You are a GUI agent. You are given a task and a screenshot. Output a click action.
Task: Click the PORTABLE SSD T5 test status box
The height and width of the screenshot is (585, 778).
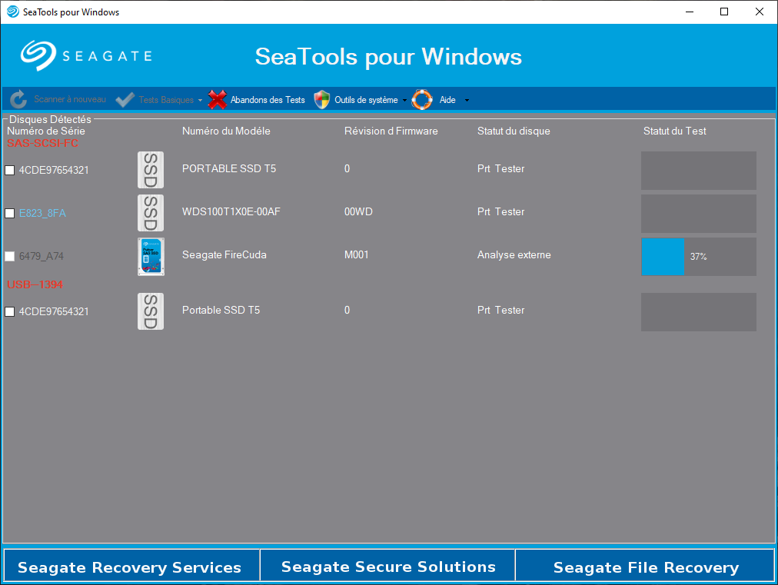point(699,170)
